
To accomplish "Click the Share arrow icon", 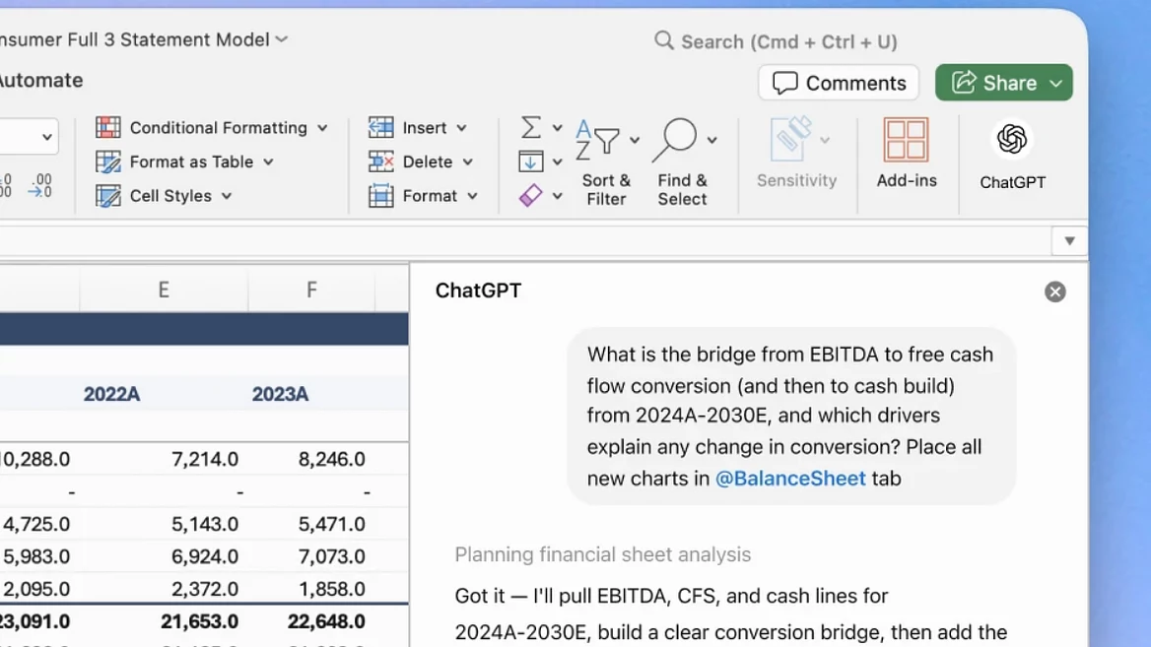I will point(964,82).
